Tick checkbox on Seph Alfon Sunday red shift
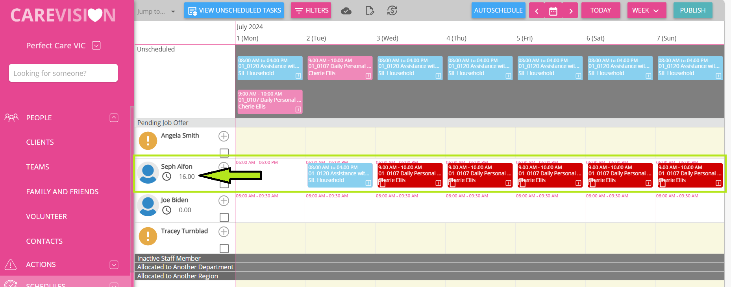The width and height of the screenshot is (731, 287). pos(663,183)
